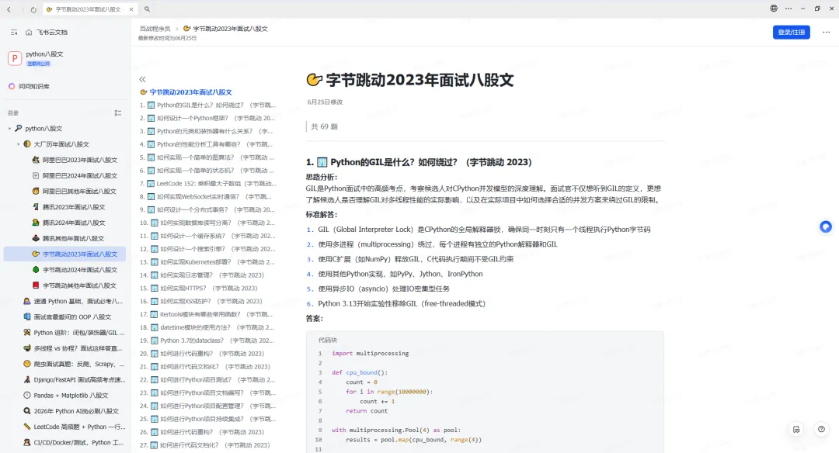The image size is (839, 453).
Task: Open the more options menu beside 登录/注册
Action: [x=826, y=32]
